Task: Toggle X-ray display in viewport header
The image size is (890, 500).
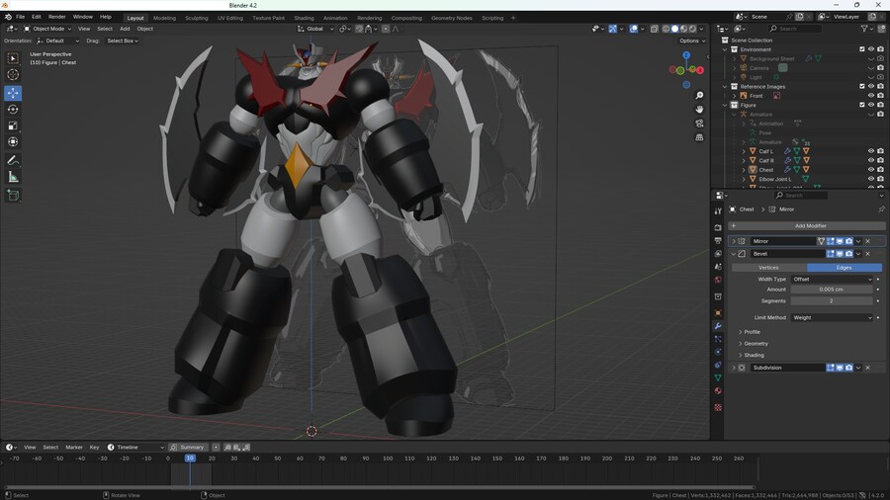Action: pyautogui.click(x=654, y=29)
